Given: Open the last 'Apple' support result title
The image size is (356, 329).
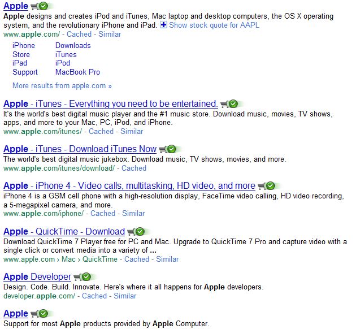Looking at the screenshot, I should pos(16,314).
